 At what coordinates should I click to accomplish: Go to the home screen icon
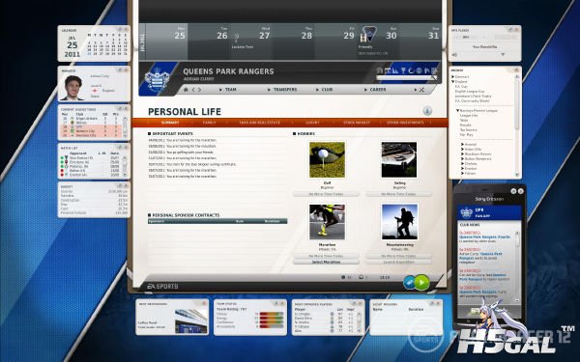[186, 90]
